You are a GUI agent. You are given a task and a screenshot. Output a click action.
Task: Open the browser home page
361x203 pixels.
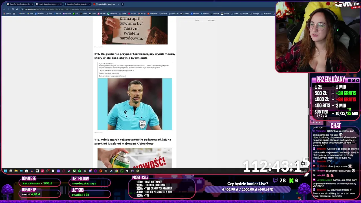coord(17,9)
